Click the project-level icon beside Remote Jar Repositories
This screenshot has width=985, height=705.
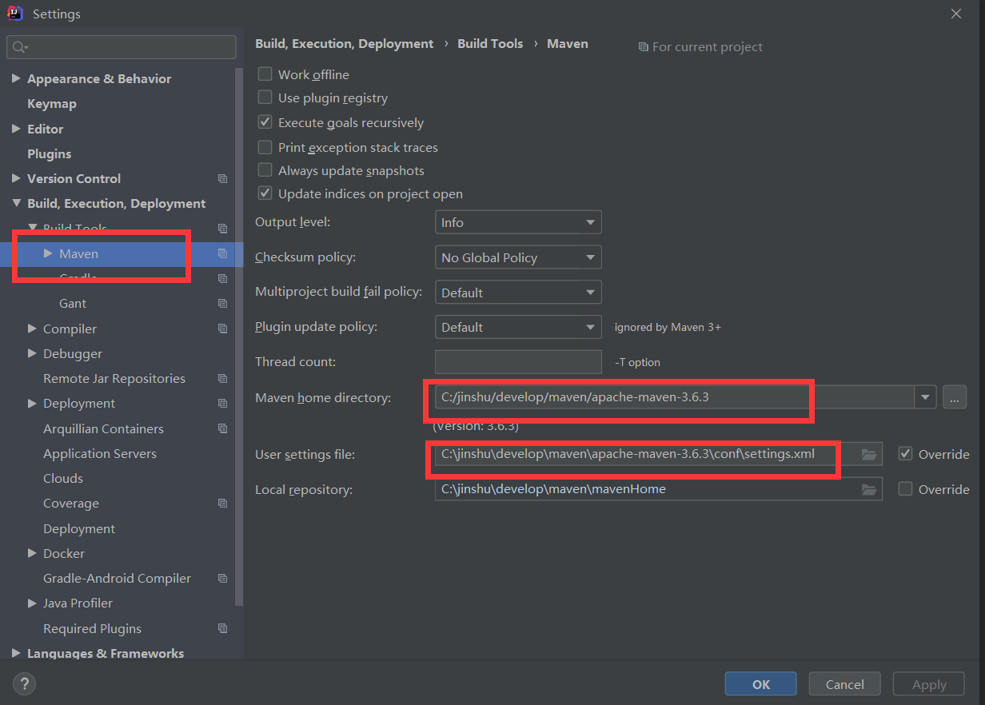click(x=222, y=379)
